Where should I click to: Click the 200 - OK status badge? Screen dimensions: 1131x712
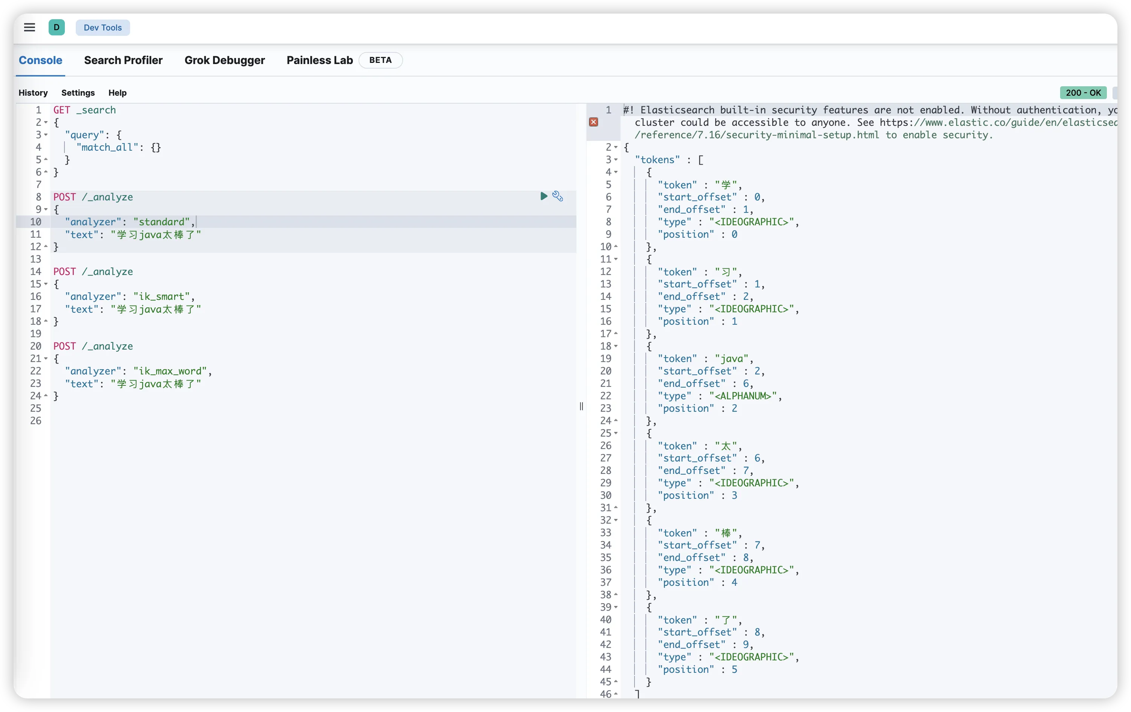[x=1083, y=93]
